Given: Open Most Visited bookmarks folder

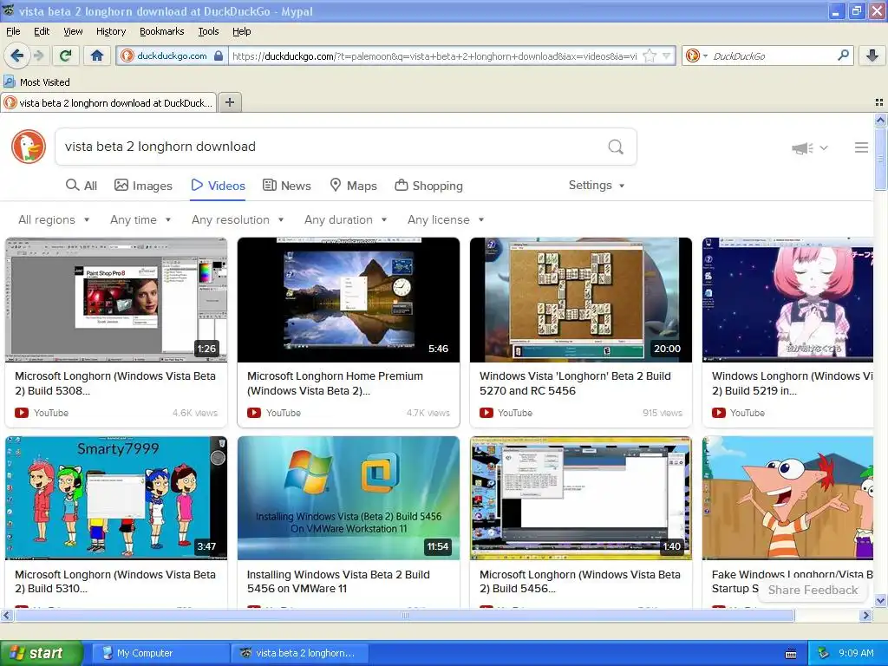Looking at the screenshot, I should coord(37,82).
